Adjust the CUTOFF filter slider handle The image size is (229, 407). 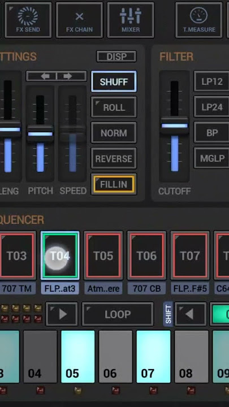click(x=175, y=125)
